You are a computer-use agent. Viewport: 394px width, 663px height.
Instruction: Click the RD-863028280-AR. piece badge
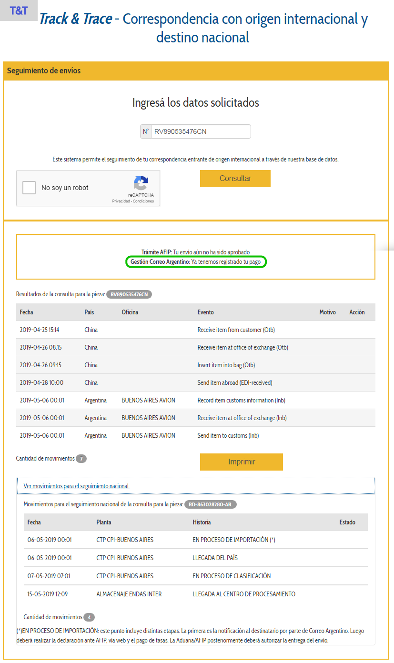[210, 504]
